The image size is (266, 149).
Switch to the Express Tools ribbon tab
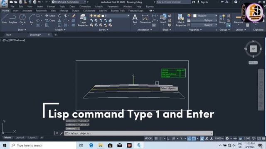coord(118,11)
